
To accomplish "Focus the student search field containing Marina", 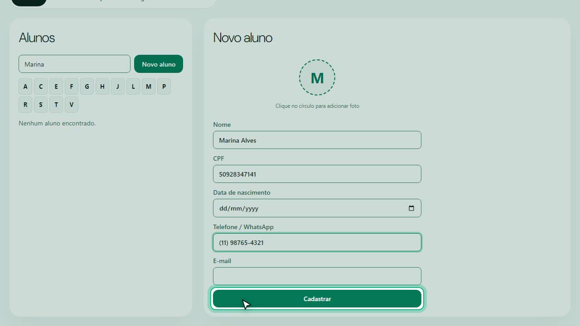I will 74,64.
